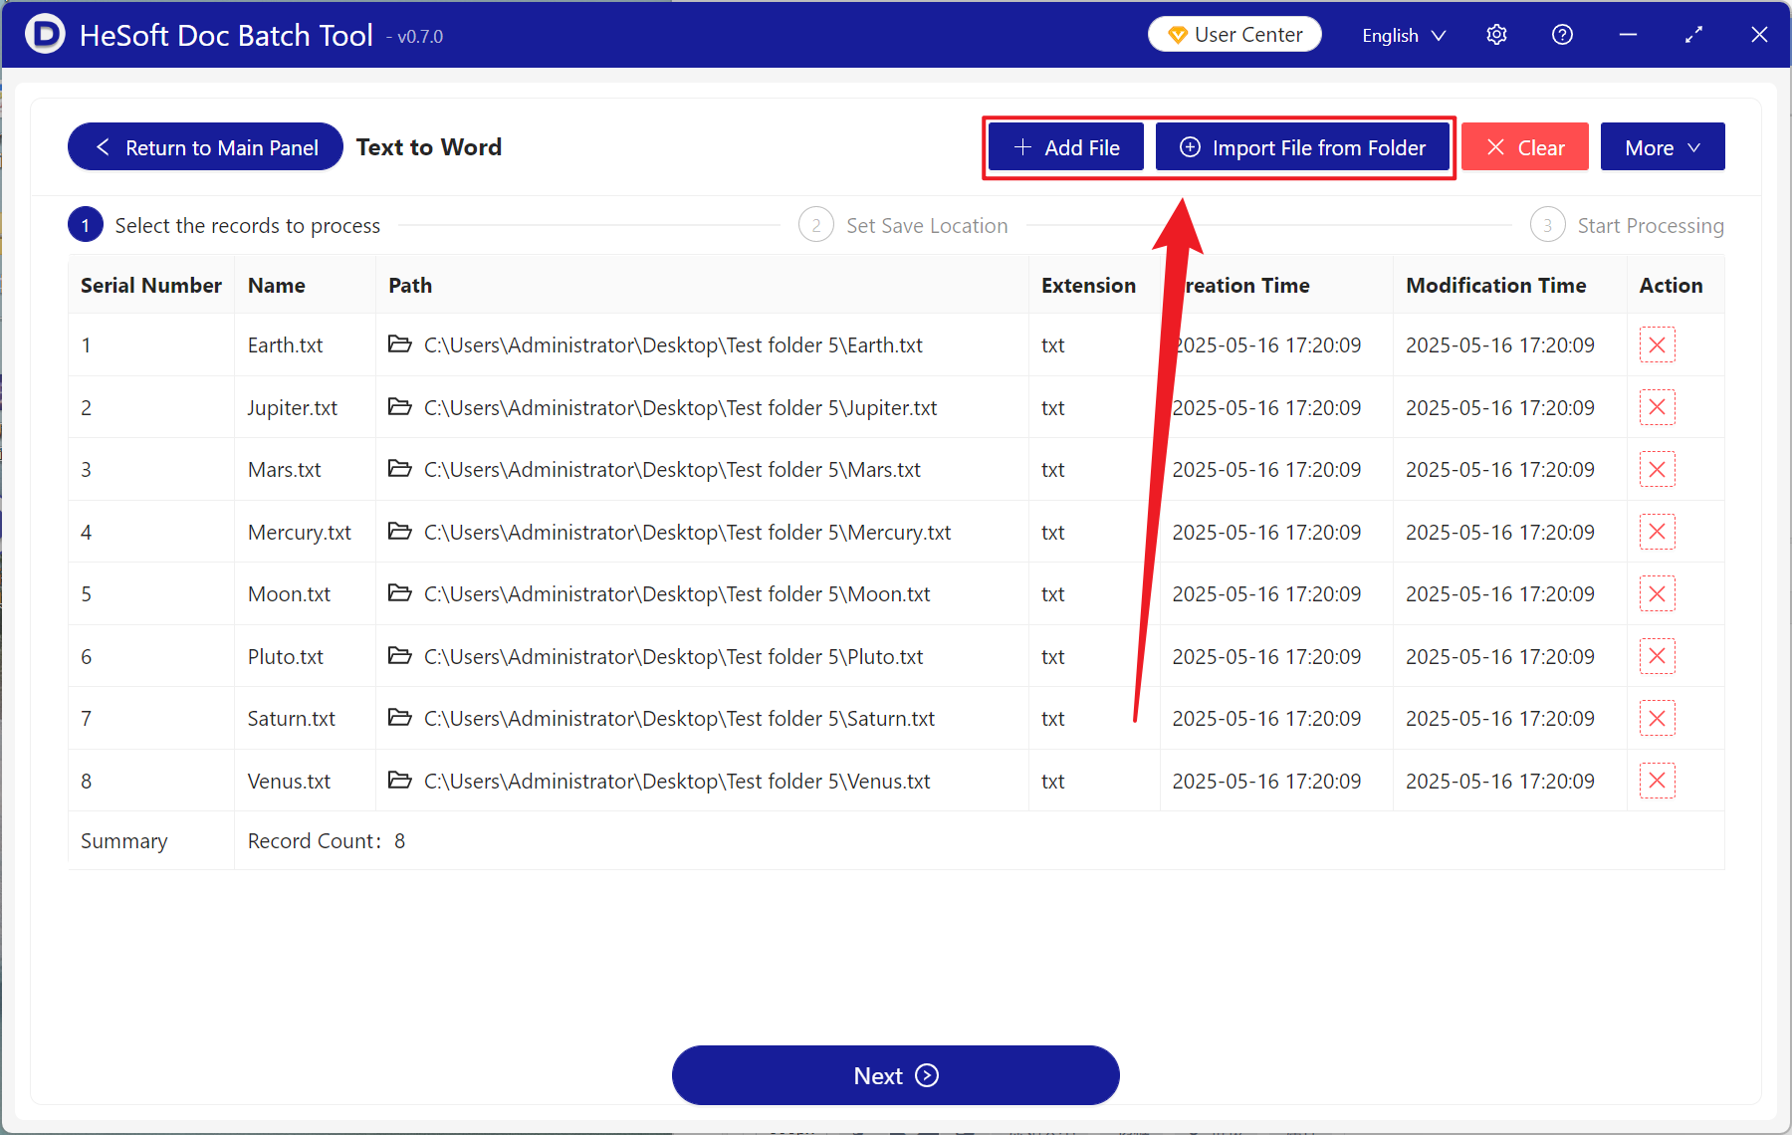Screen dimensions: 1792x1135
Task: Clear all records with the Clear button
Action: [x=1525, y=147]
